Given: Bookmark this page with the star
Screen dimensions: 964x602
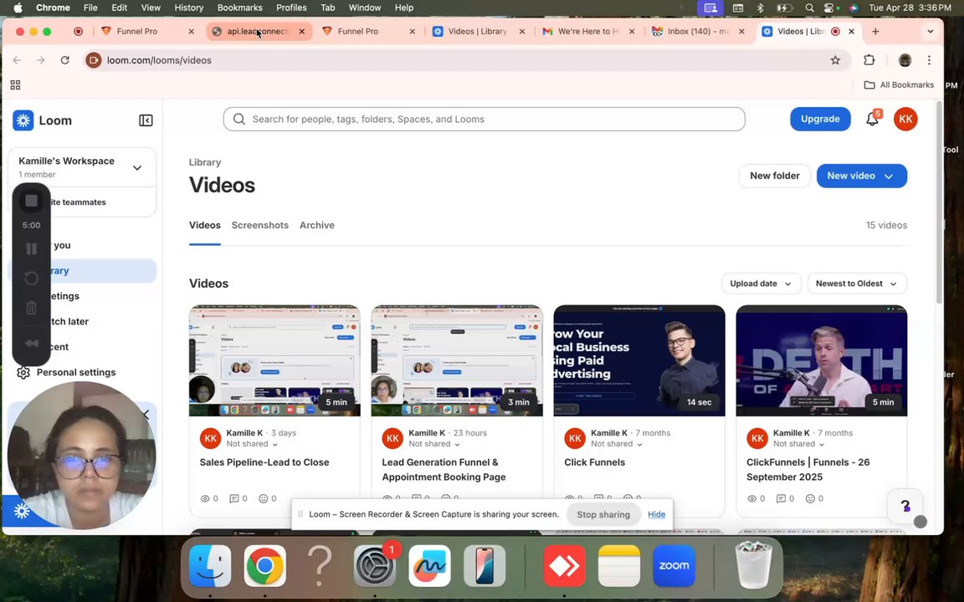Looking at the screenshot, I should pos(835,60).
